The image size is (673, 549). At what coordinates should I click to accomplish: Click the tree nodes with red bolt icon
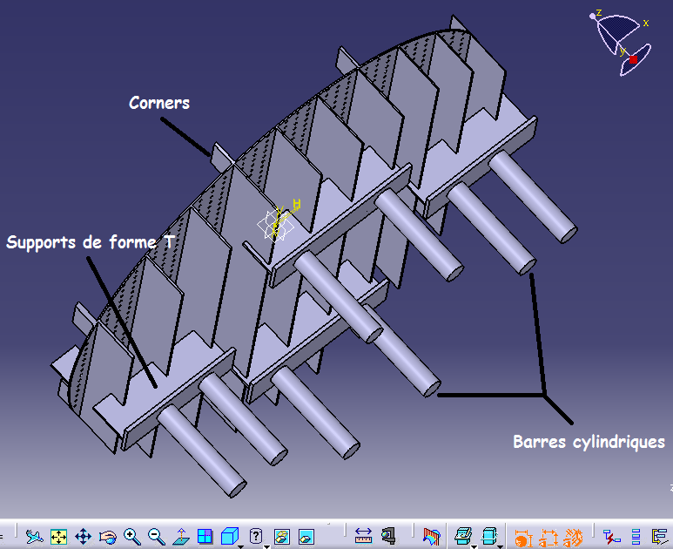click(612, 537)
